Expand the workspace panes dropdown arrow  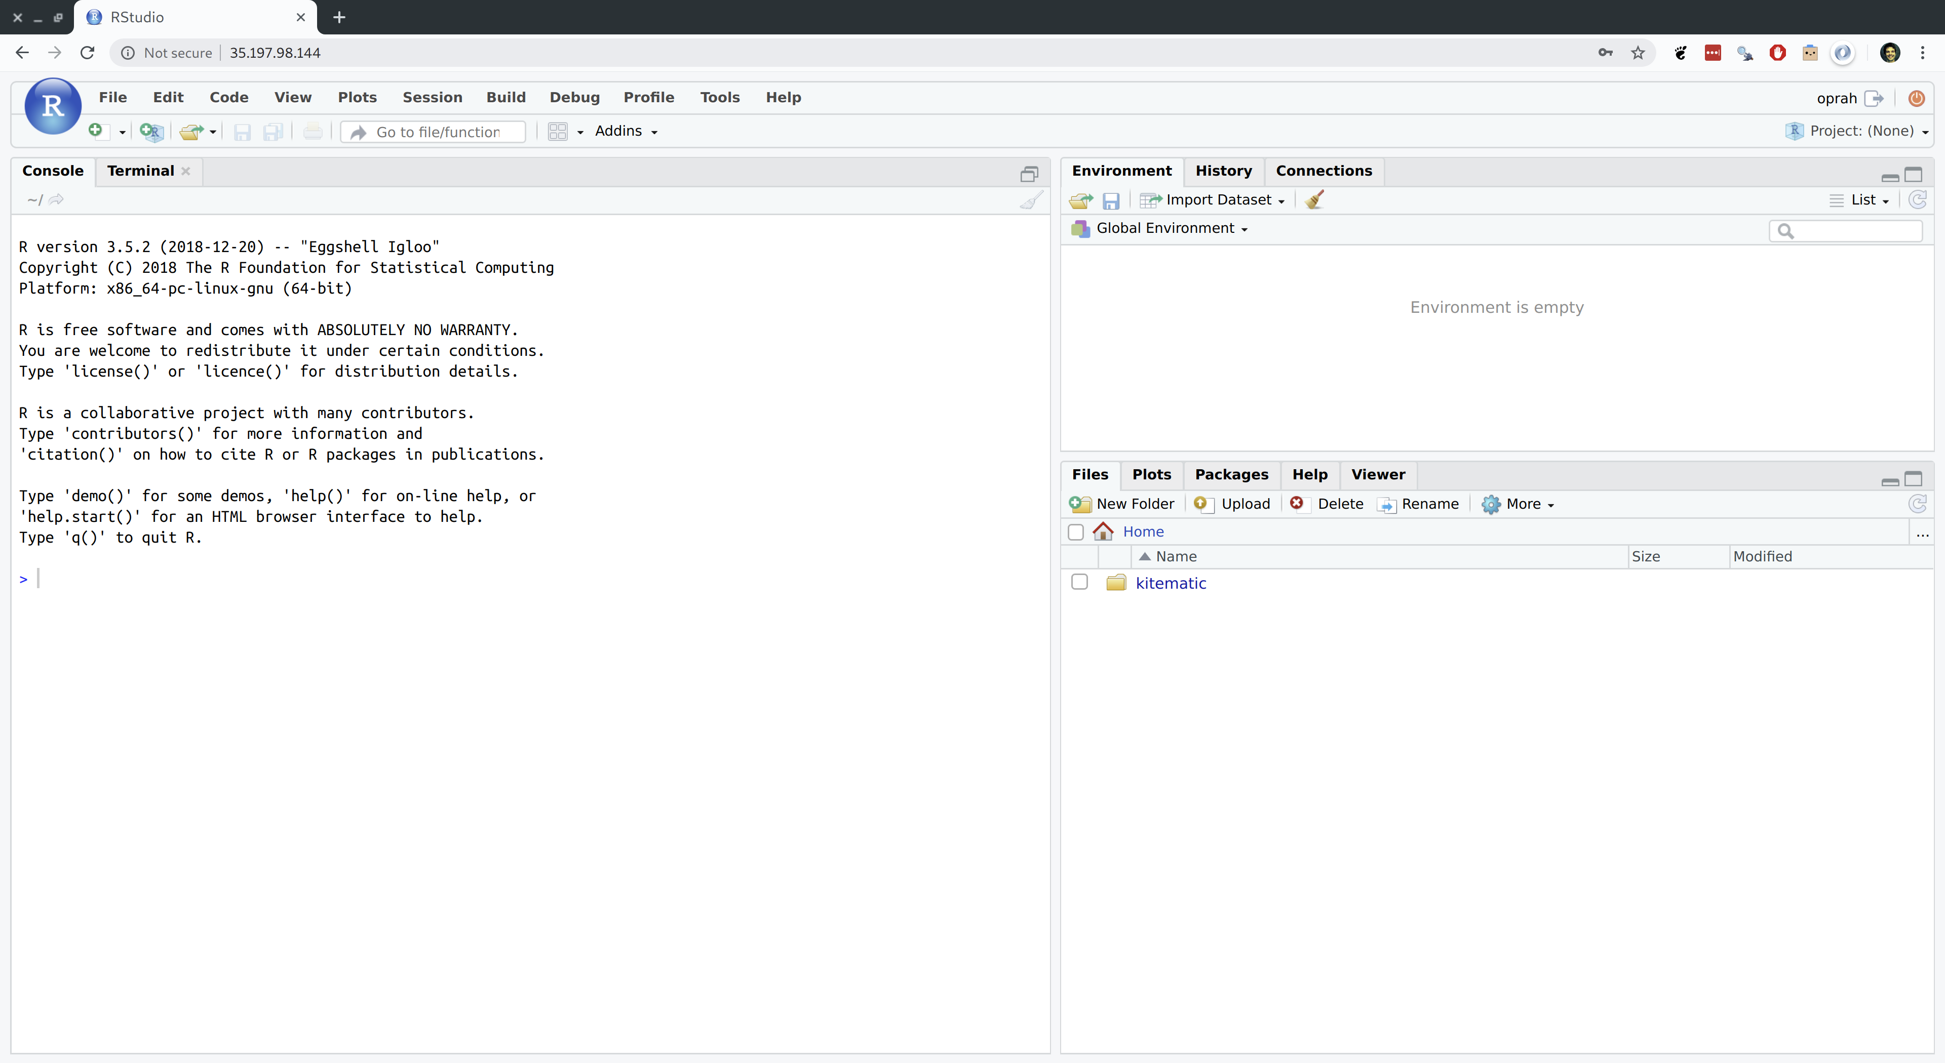click(x=580, y=132)
